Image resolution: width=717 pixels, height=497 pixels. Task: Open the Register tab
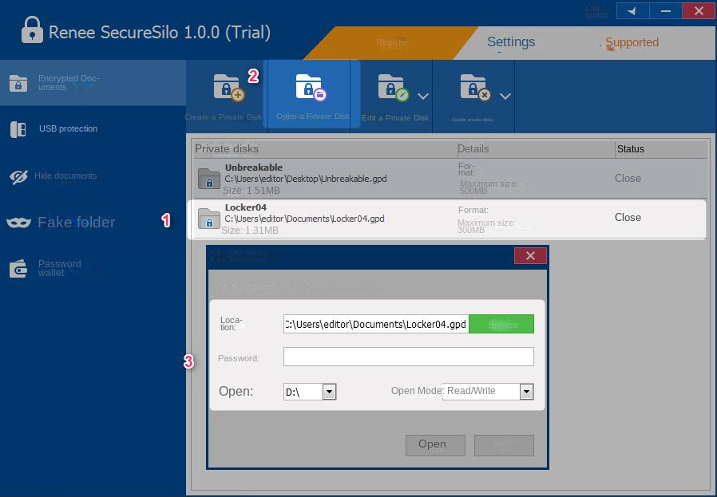tap(392, 43)
